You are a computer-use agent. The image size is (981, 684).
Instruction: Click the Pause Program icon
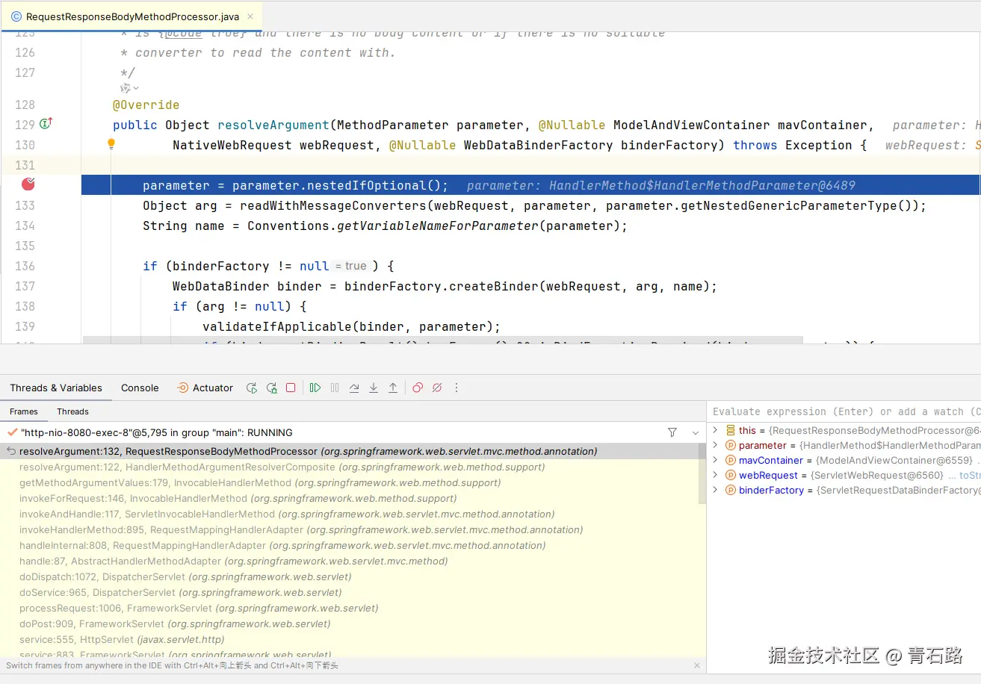tap(335, 388)
